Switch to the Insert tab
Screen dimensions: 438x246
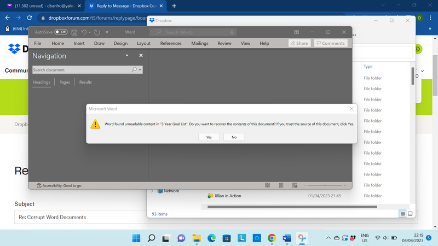point(79,43)
